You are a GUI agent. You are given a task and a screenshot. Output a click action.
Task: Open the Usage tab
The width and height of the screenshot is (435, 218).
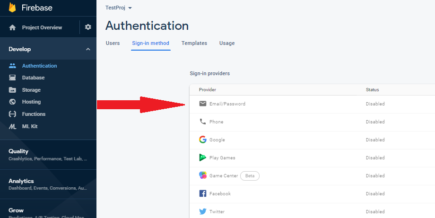227,43
